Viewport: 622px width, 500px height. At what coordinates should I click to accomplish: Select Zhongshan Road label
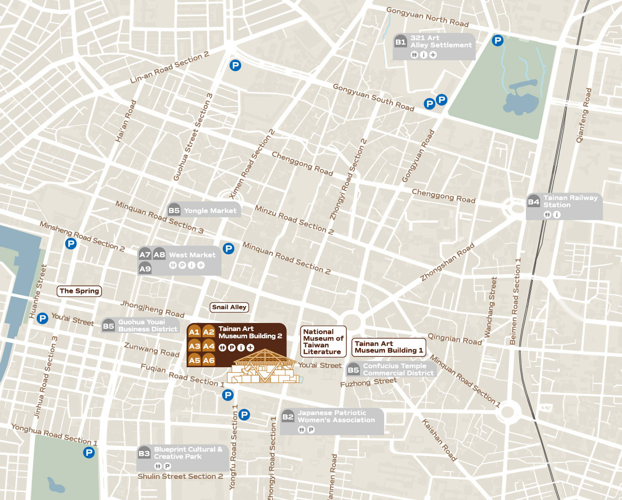pyautogui.click(x=447, y=262)
